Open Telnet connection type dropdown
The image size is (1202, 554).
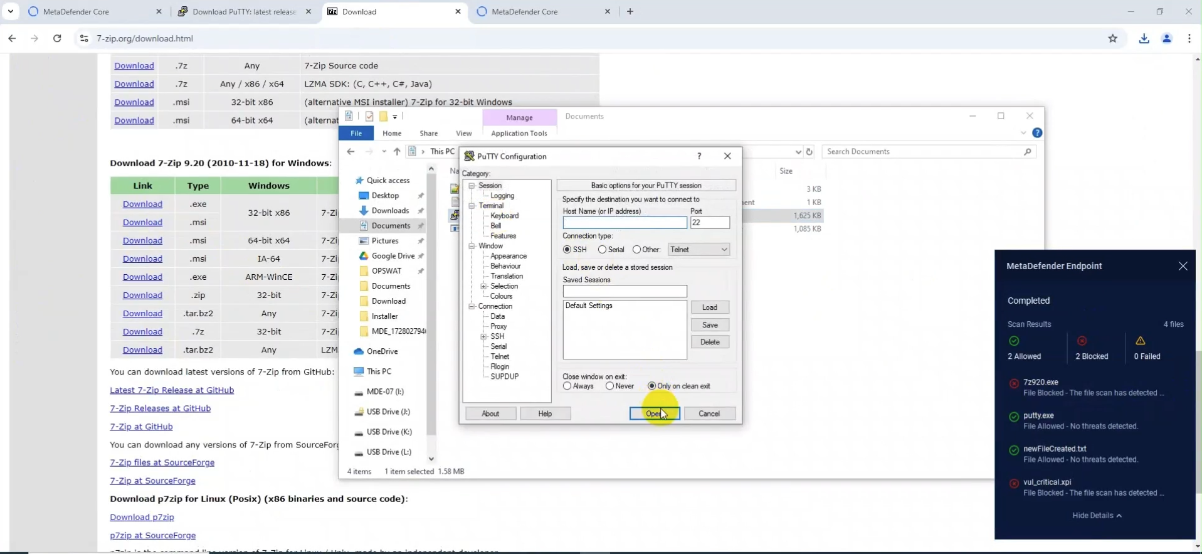click(699, 250)
